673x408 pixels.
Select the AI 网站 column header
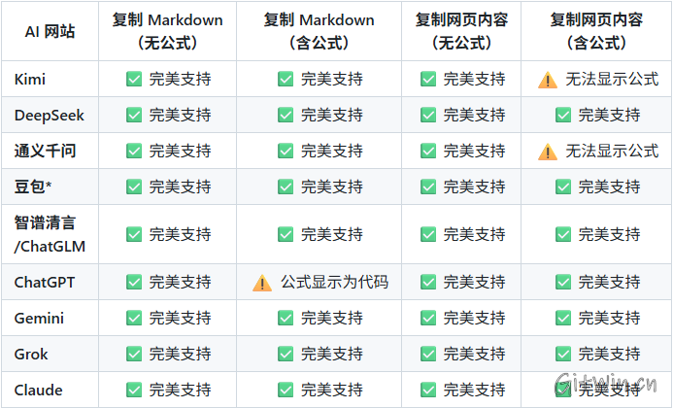point(50,31)
